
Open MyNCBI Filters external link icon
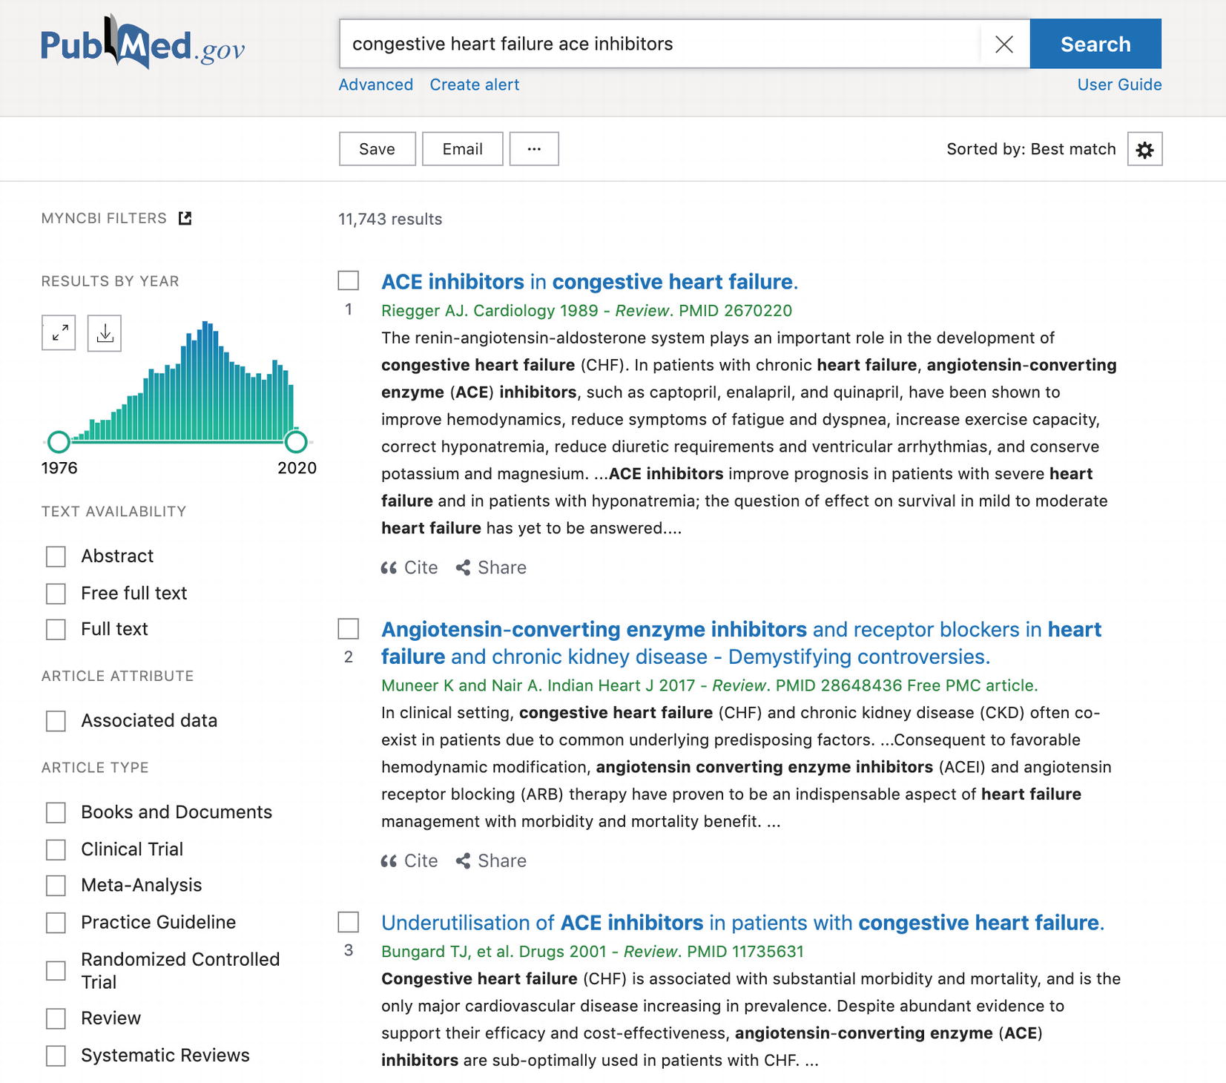[185, 218]
